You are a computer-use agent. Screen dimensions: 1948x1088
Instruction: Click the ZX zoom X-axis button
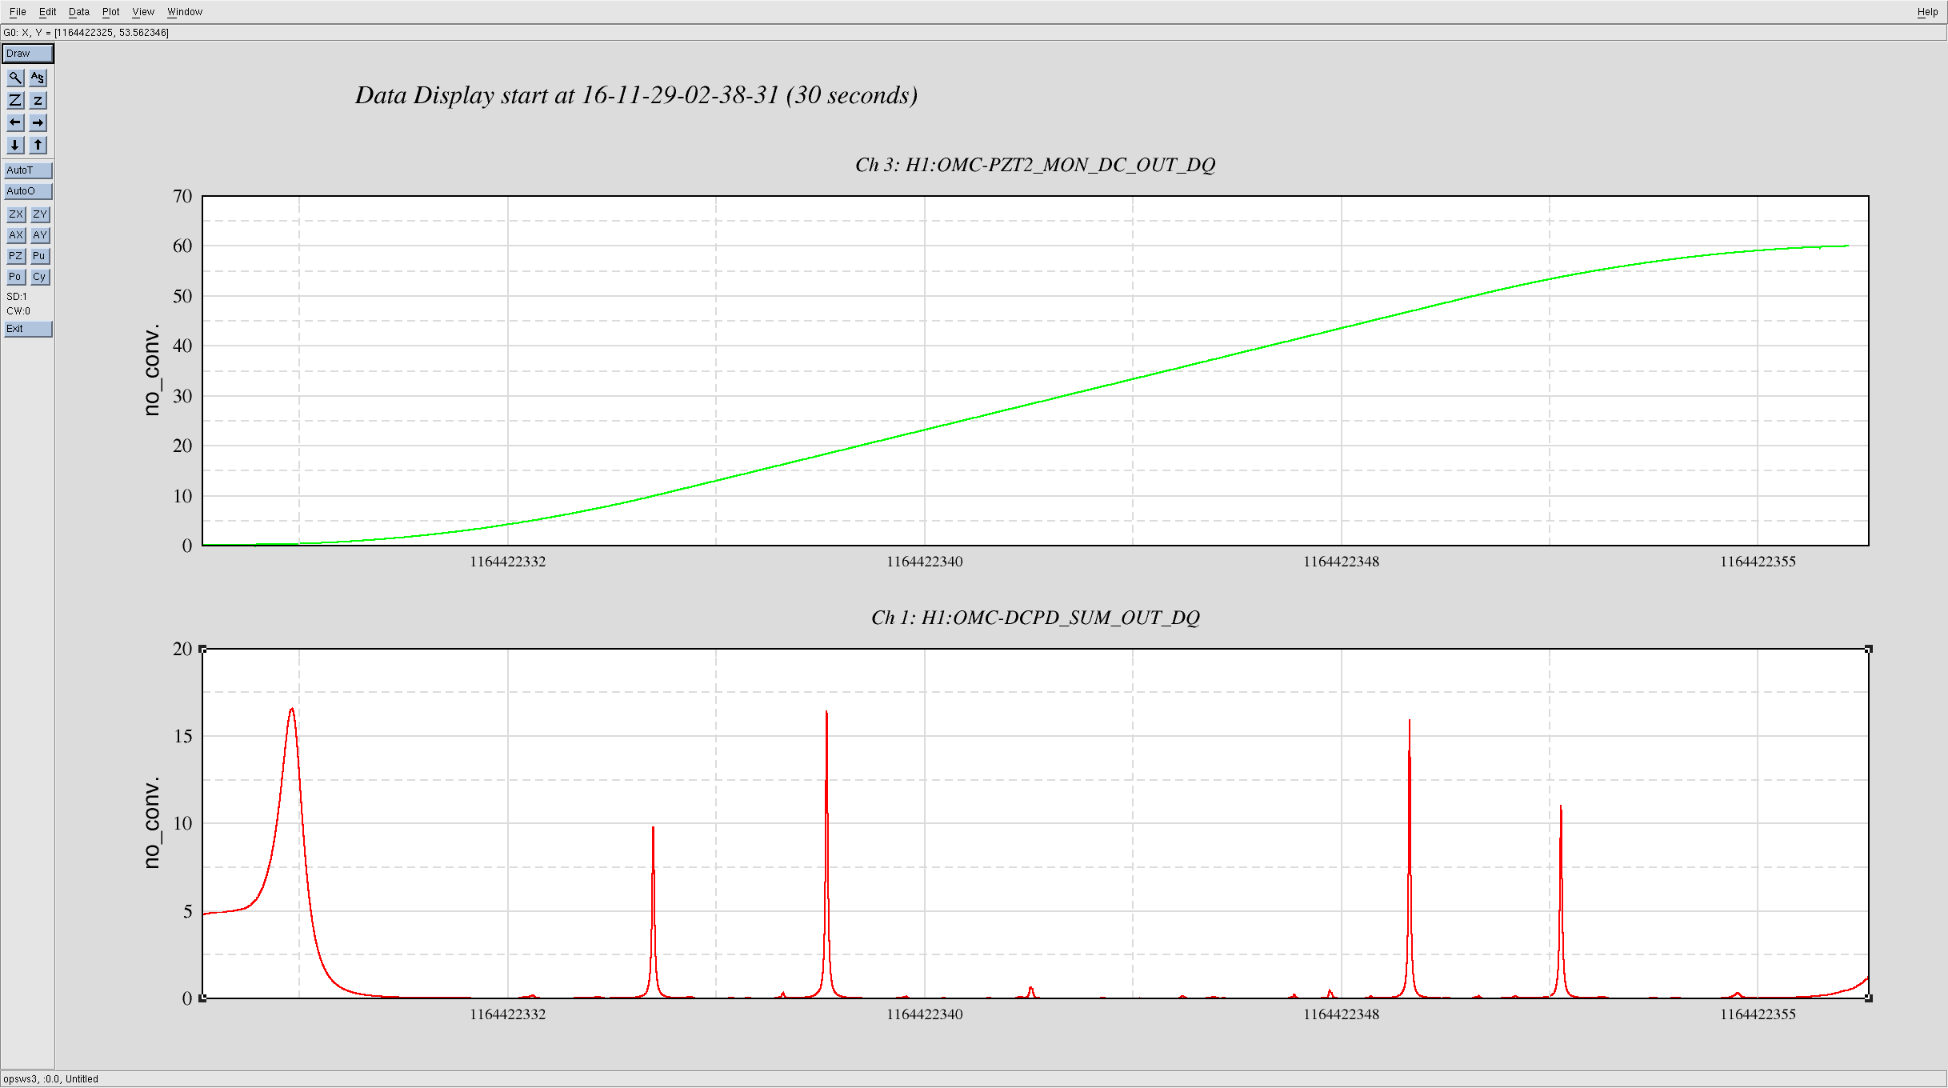16,214
